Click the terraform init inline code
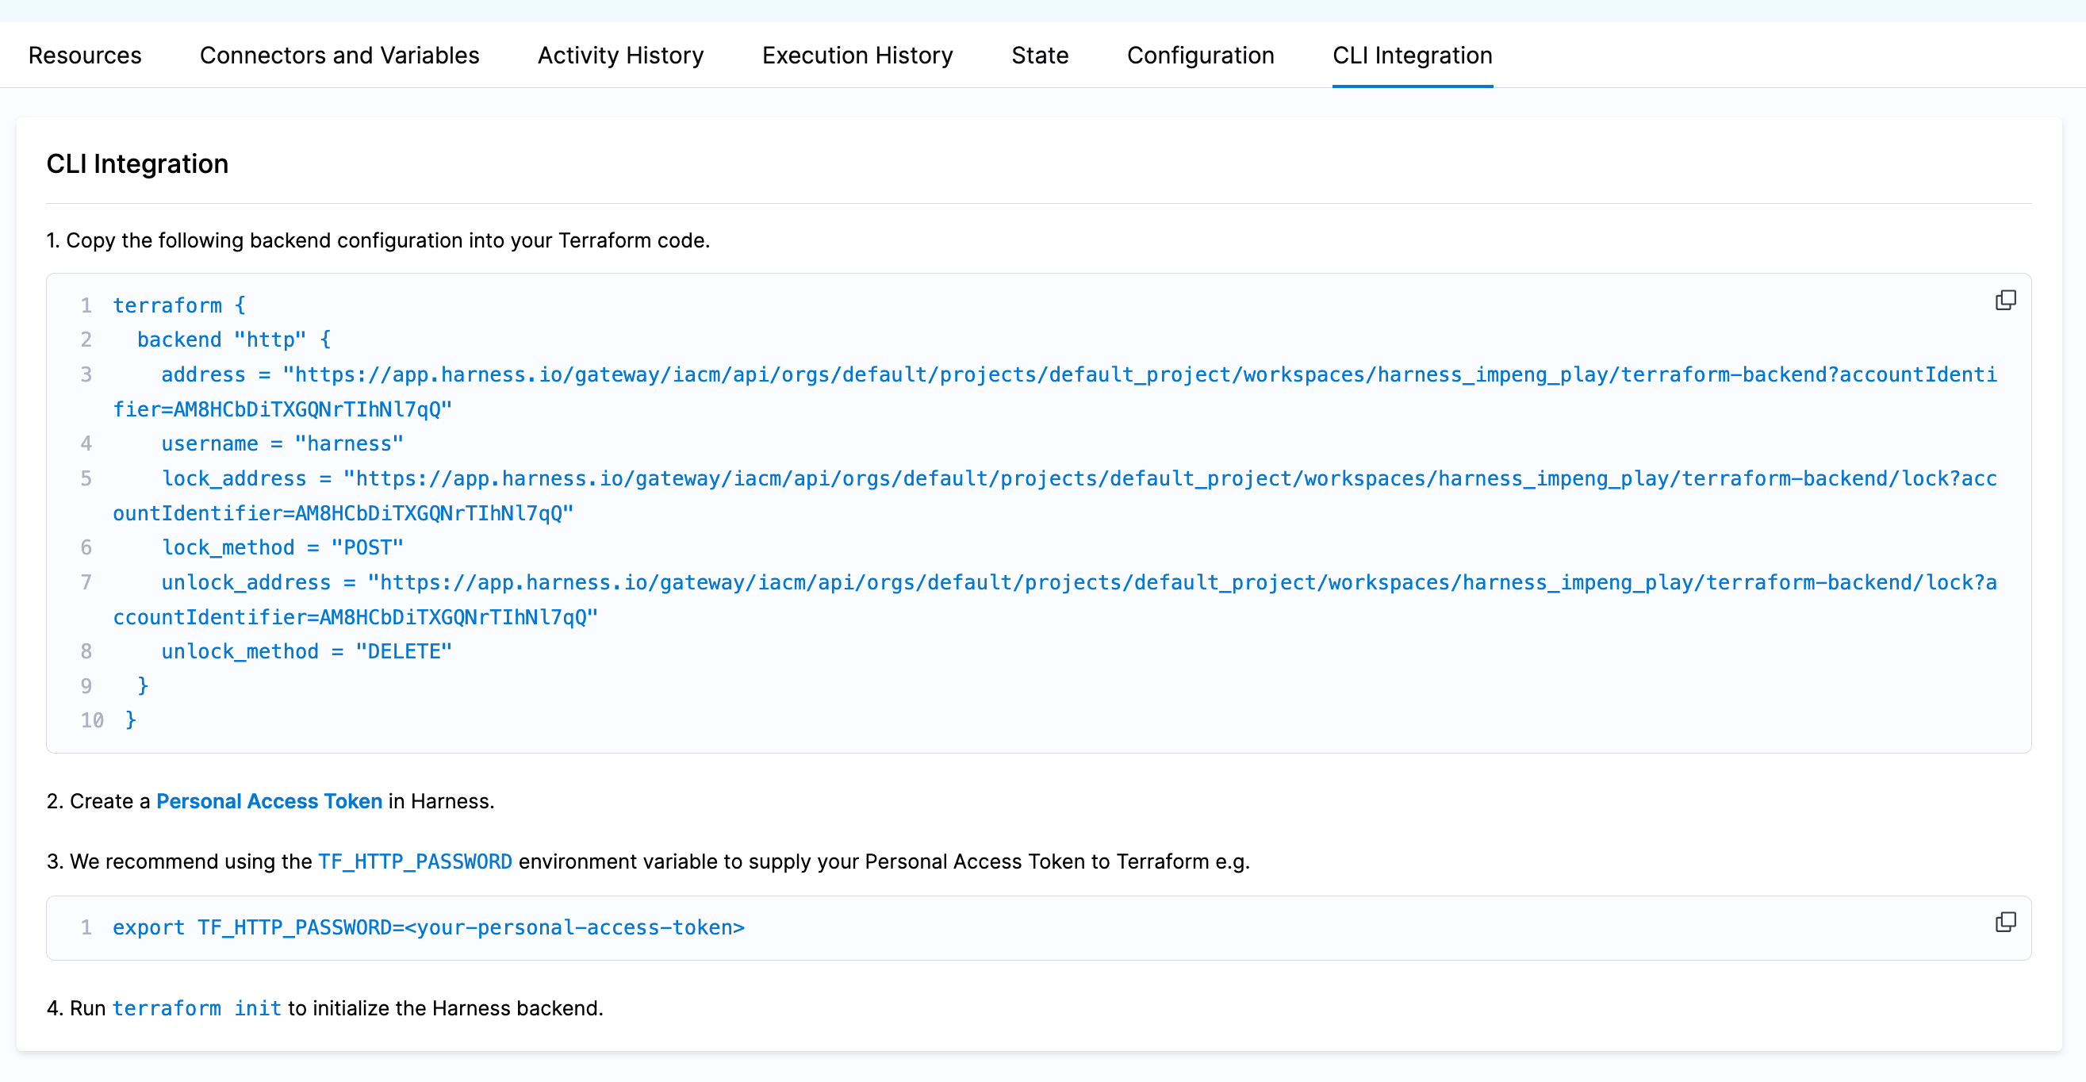Screen dimensions: 2086x1082 pyautogui.click(x=198, y=1008)
